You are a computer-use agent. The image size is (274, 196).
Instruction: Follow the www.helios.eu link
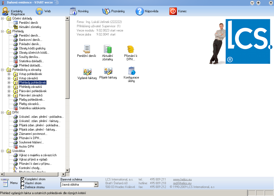pyautogui.click(x=182, y=179)
